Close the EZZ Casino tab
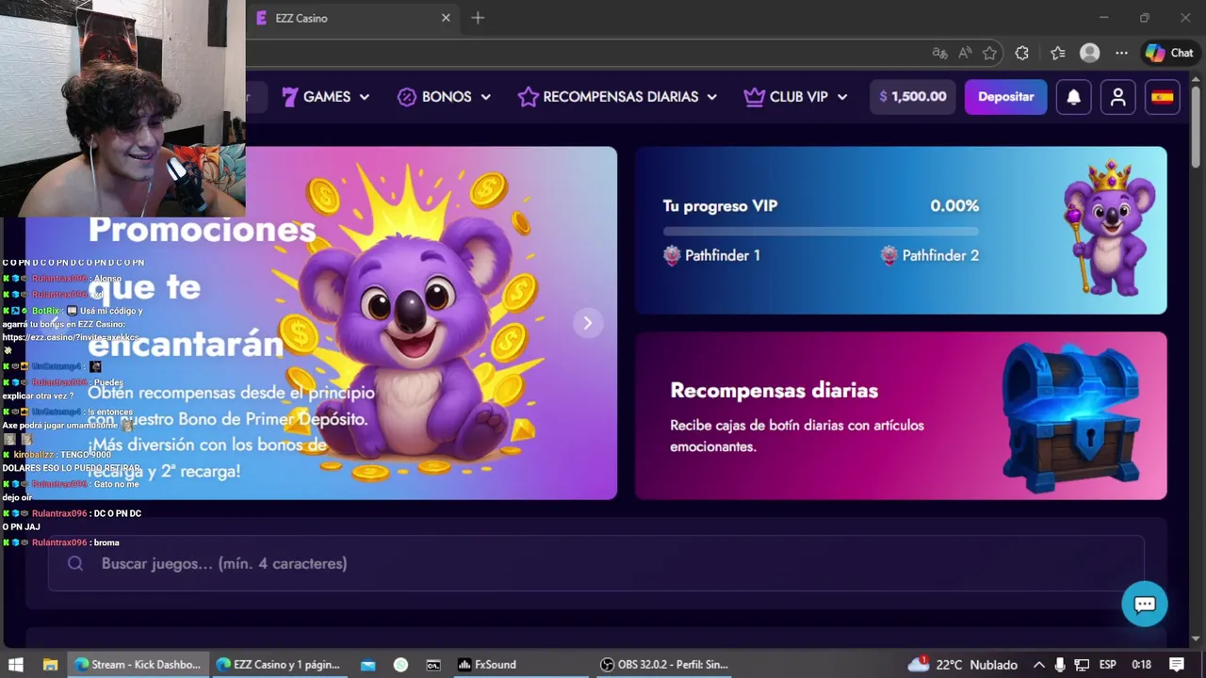The image size is (1206, 678). pyautogui.click(x=446, y=18)
